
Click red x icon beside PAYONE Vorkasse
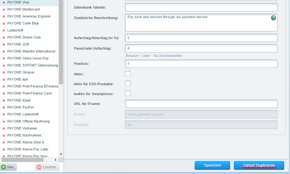point(4,129)
